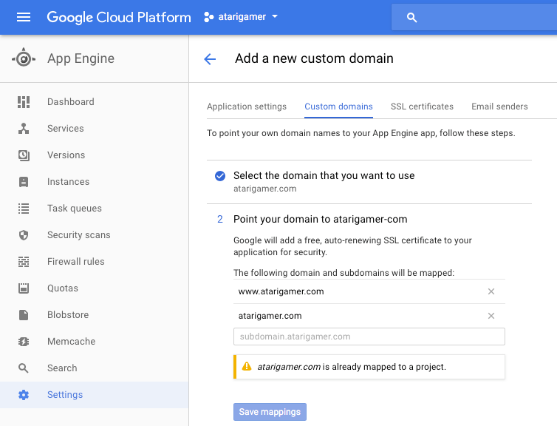Open Dashboard in the sidebar
557x426 pixels.
click(x=94, y=102)
